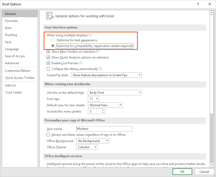Open the Office Background dropdown

pos(93,141)
